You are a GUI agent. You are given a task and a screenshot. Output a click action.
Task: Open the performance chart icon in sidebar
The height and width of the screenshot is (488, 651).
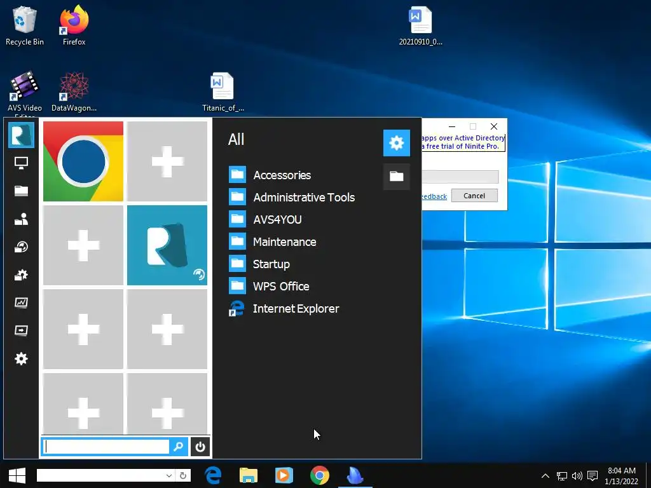click(x=21, y=302)
